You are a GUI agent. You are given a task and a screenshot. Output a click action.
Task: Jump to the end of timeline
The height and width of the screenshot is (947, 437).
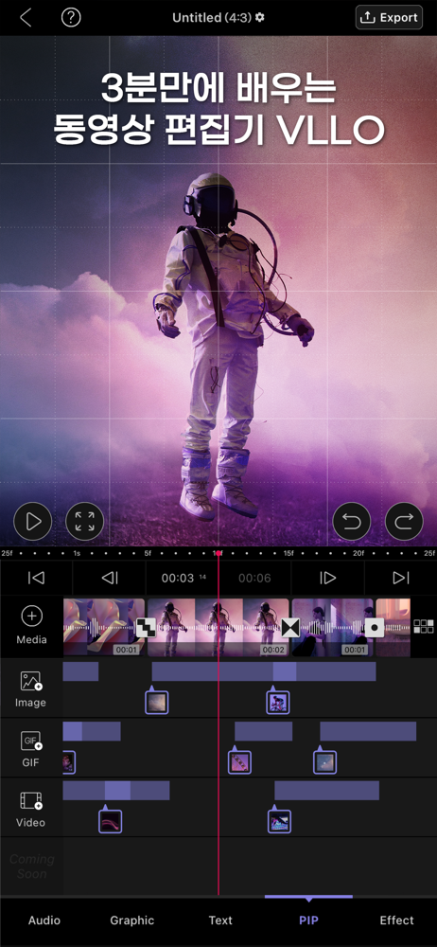(401, 578)
